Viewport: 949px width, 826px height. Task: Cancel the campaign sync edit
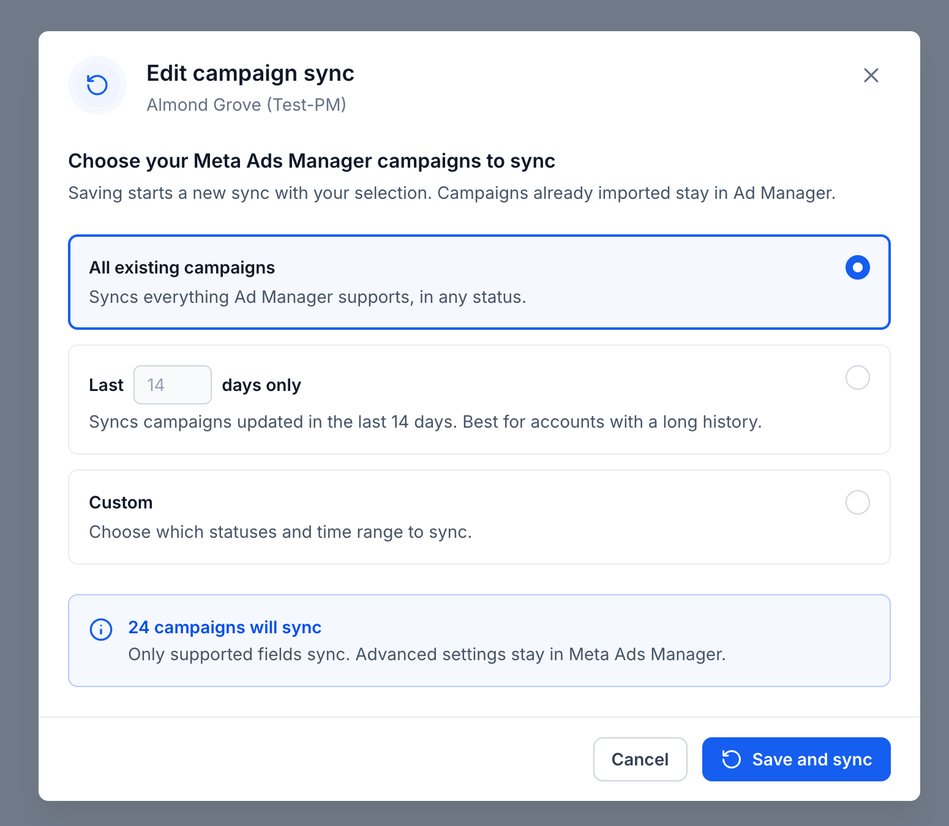pos(640,759)
